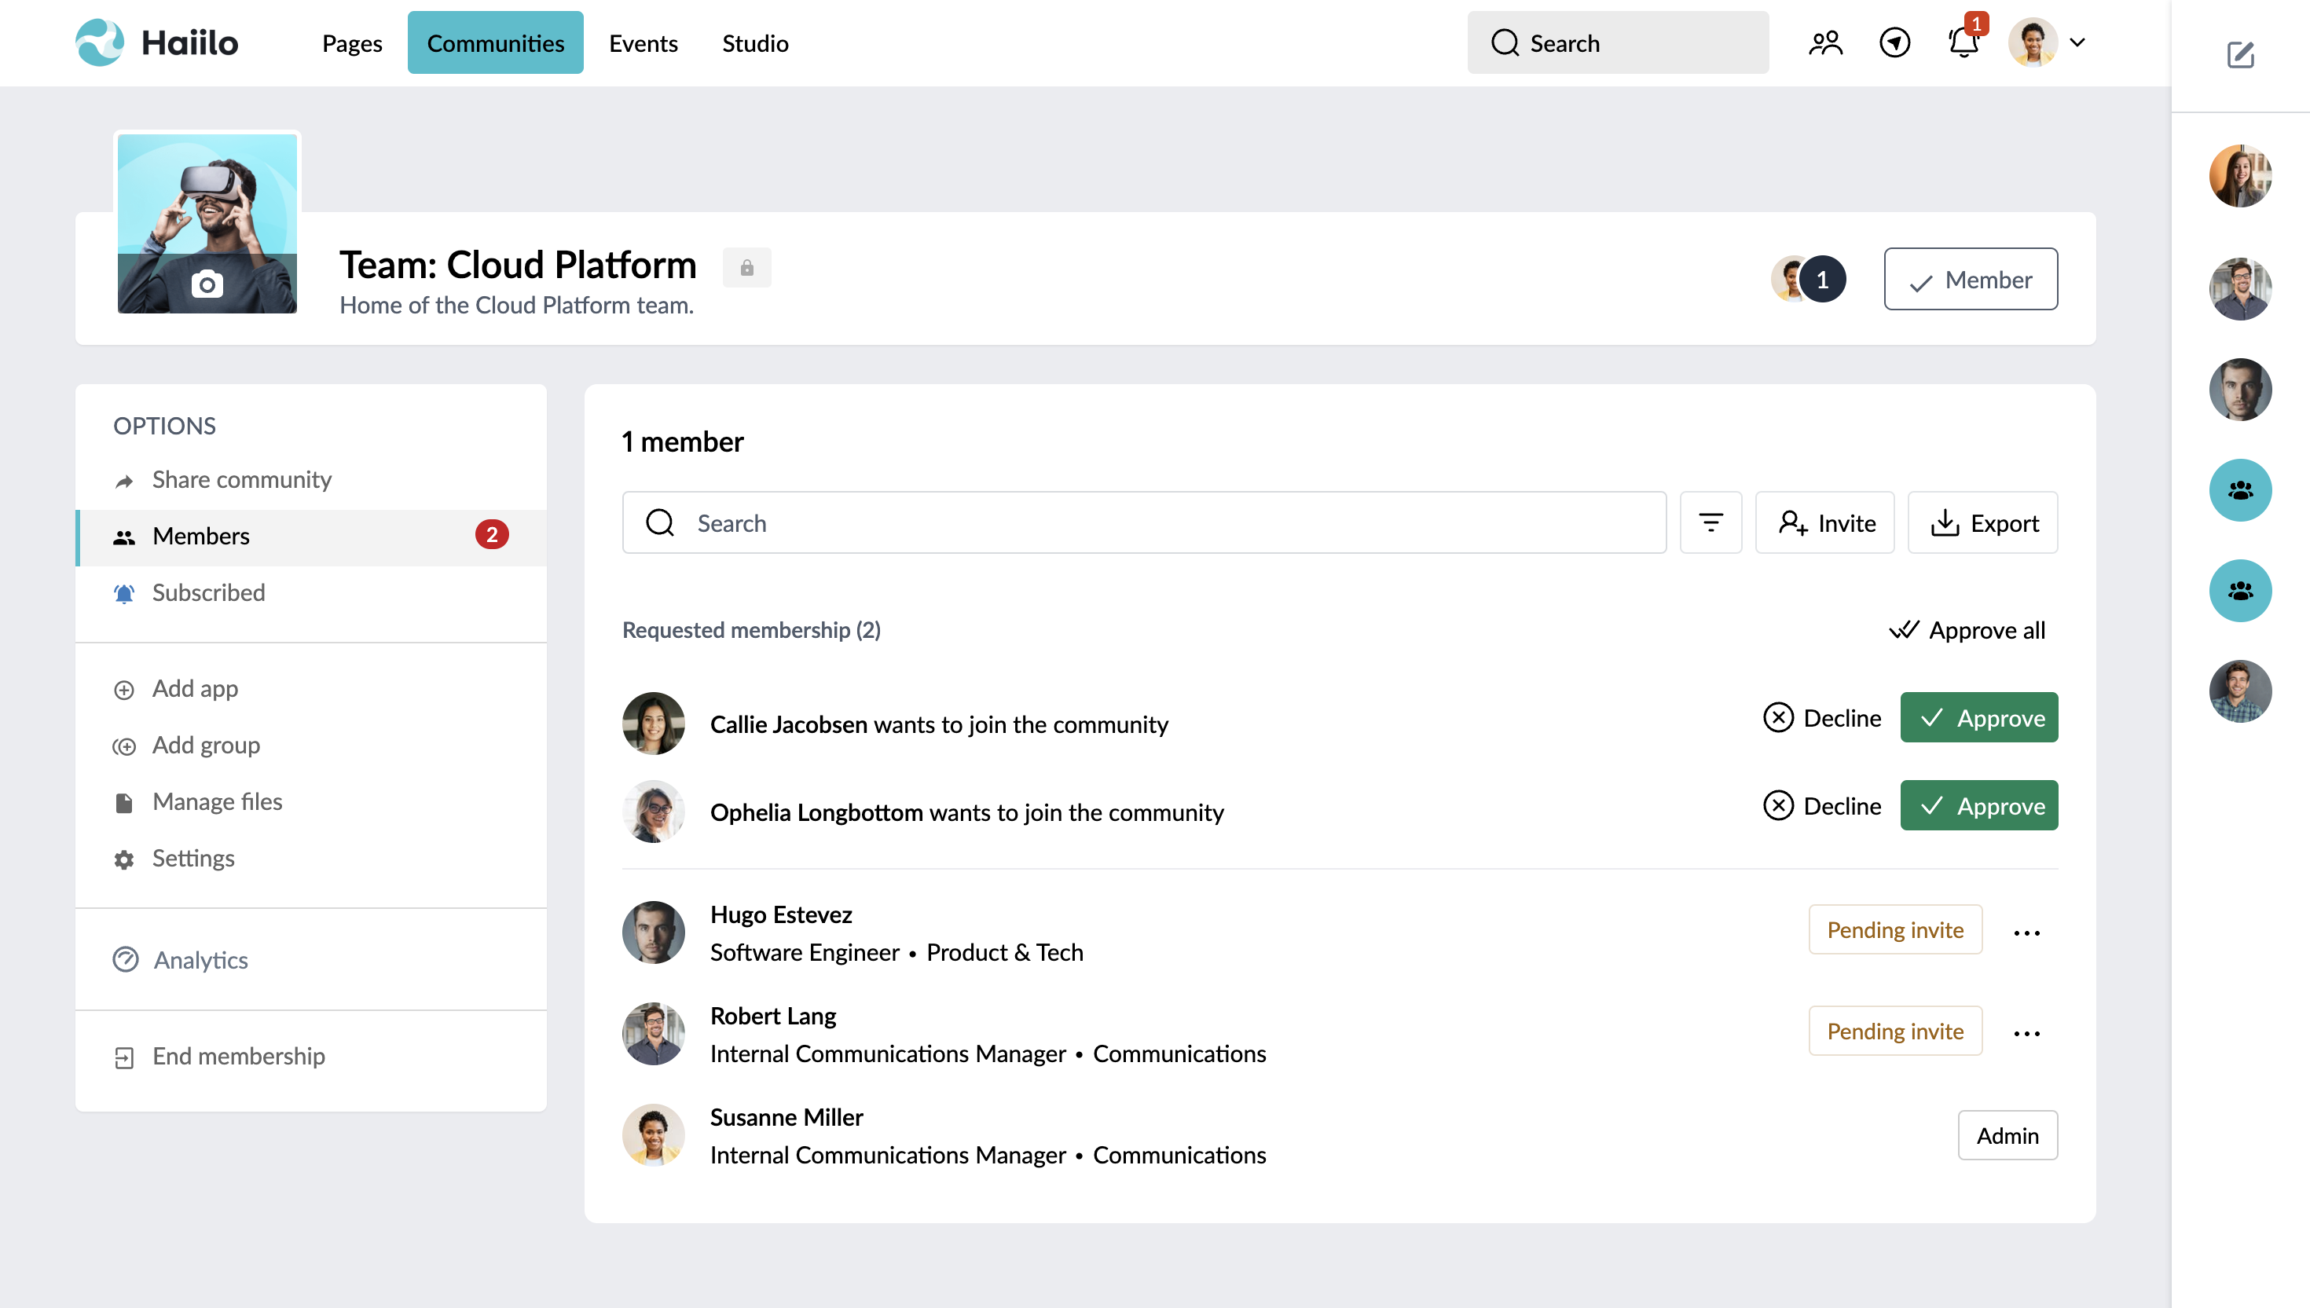Image resolution: width=2310 pixels, height=1308 pixels.
Task: Open more options for Hugo Estevez
Action: point(2027,932)
